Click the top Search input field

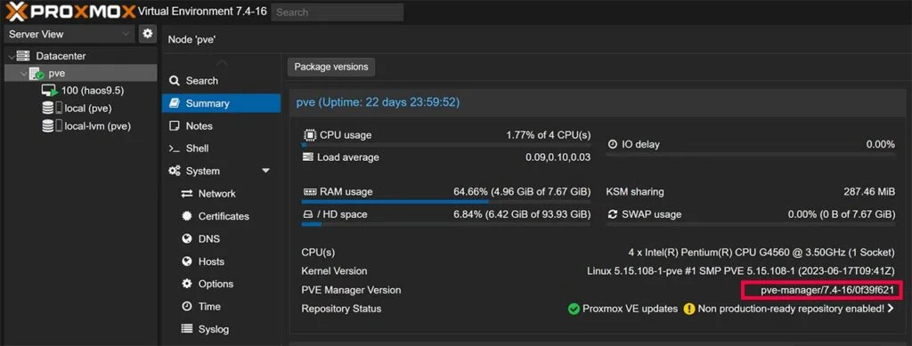pyautogui.click(x=338, y=12)
